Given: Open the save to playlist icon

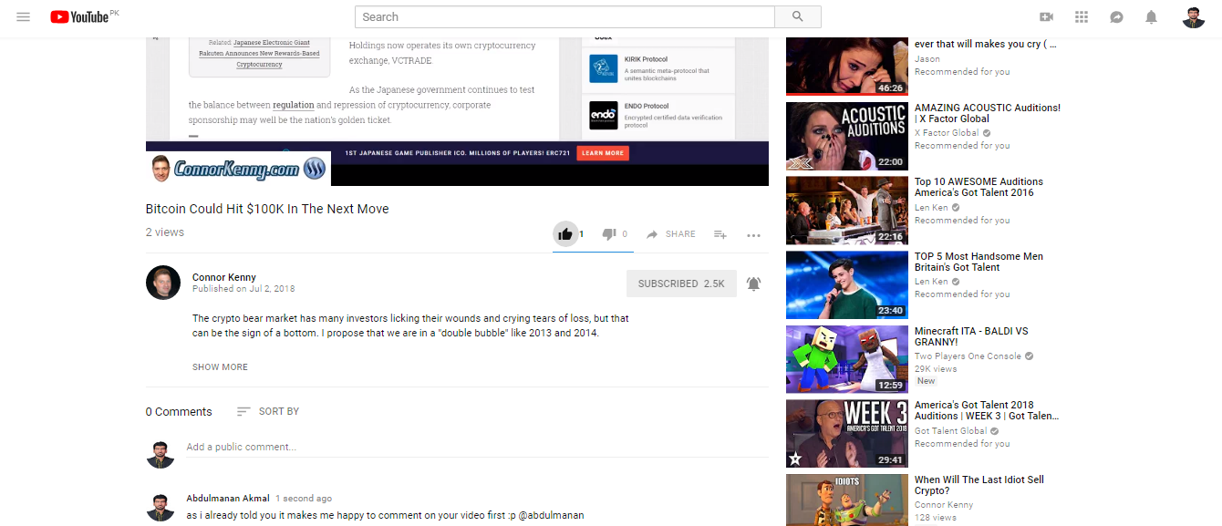Looking at the screenshot, I should [720, 234].
